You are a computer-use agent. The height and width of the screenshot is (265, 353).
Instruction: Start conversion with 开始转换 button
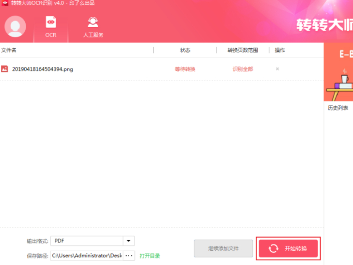[288, 249]
